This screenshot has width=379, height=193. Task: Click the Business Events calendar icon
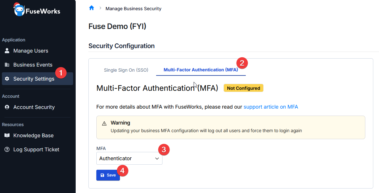(7, 65)
